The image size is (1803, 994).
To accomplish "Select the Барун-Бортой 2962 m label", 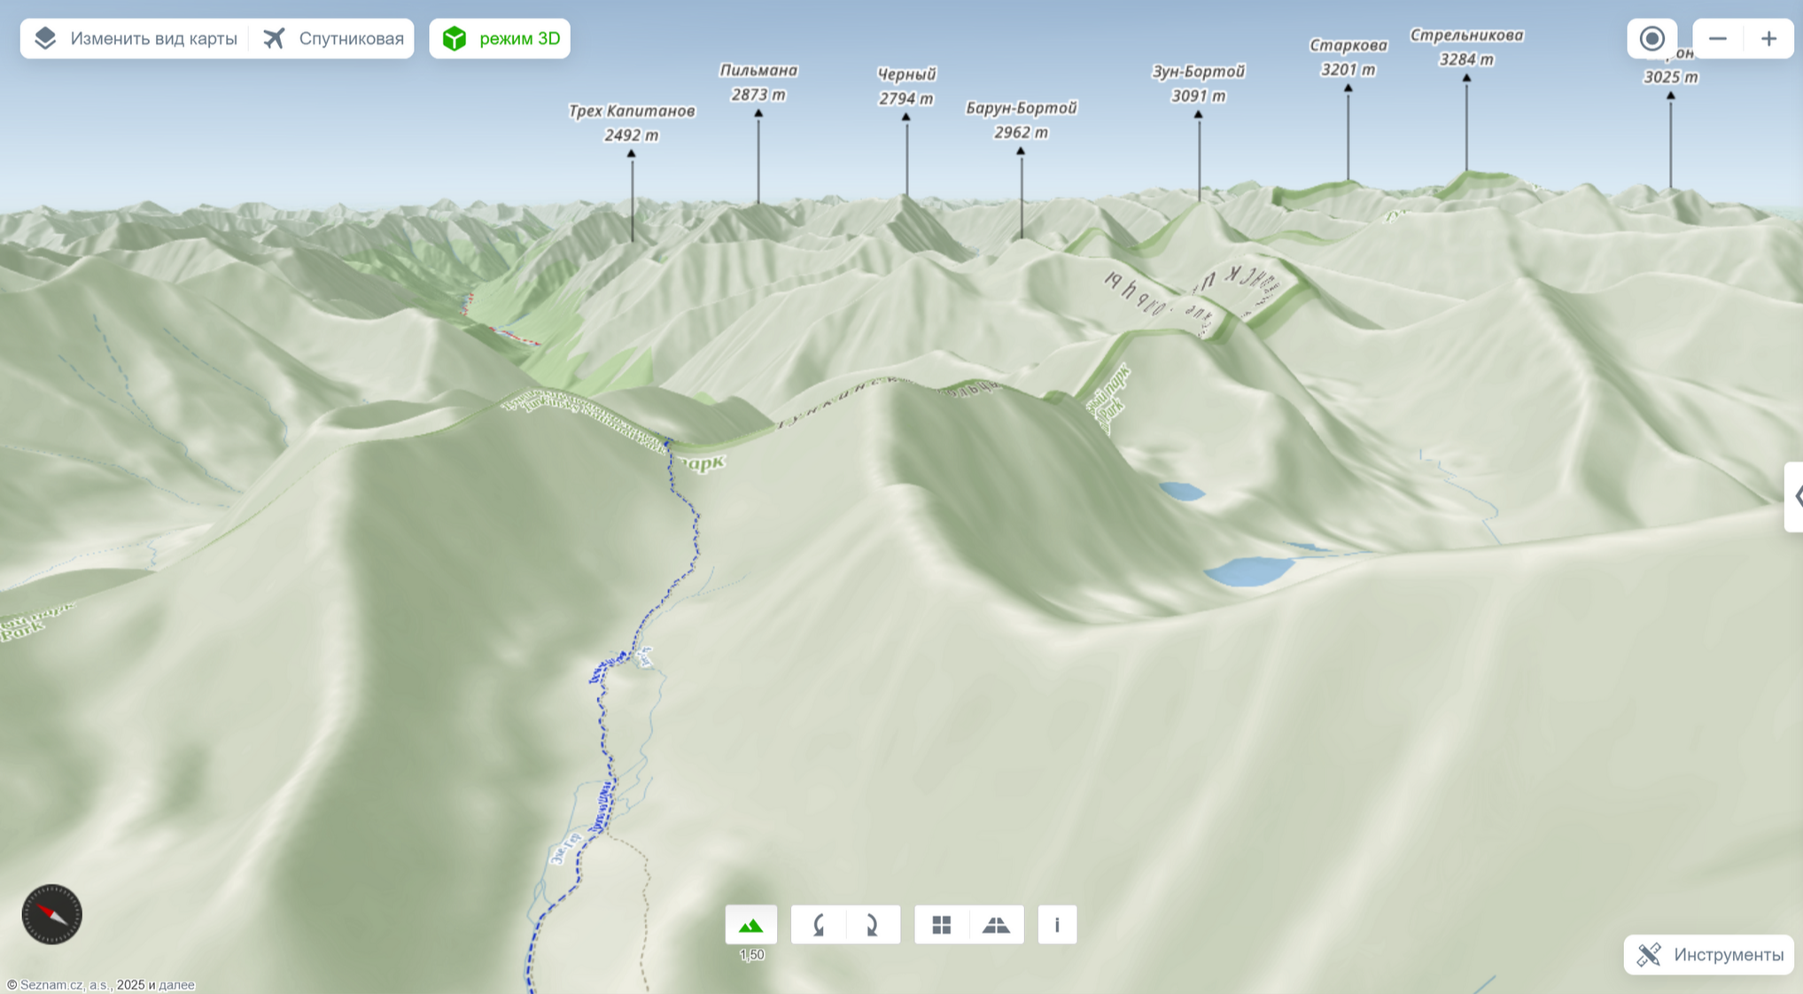I will coord(1021,120).
